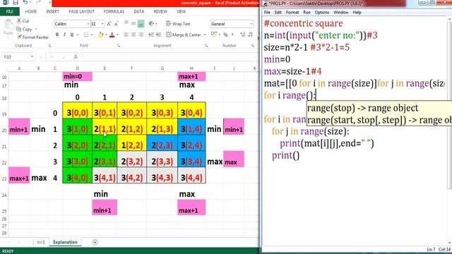The image size is (452, 254).
Task: Click the Copy button in Clipboard group
Action: coord(25,29)
